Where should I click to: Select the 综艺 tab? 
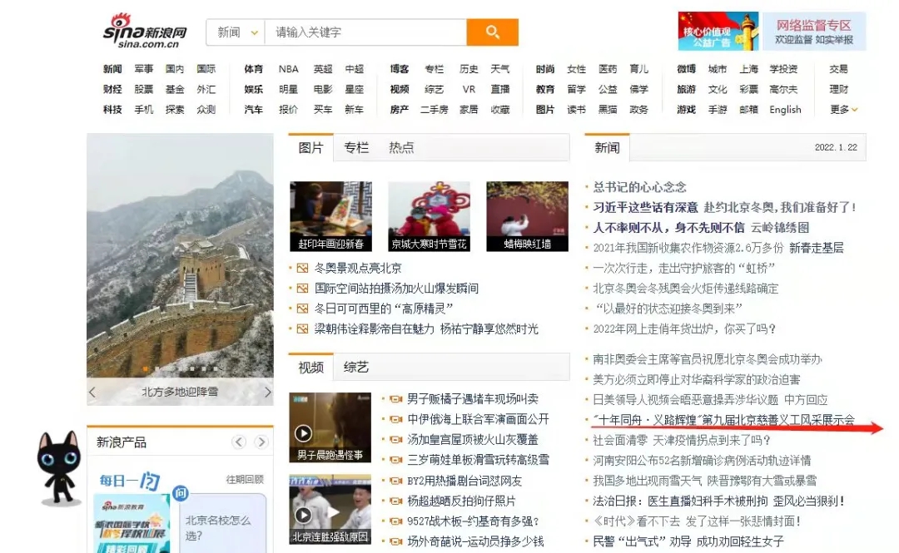point(356,367)
